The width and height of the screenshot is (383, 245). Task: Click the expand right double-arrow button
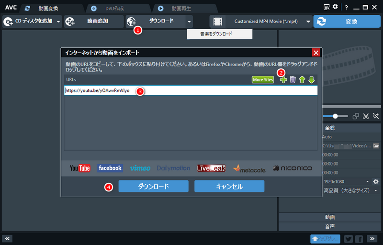[x=372, y=239]
